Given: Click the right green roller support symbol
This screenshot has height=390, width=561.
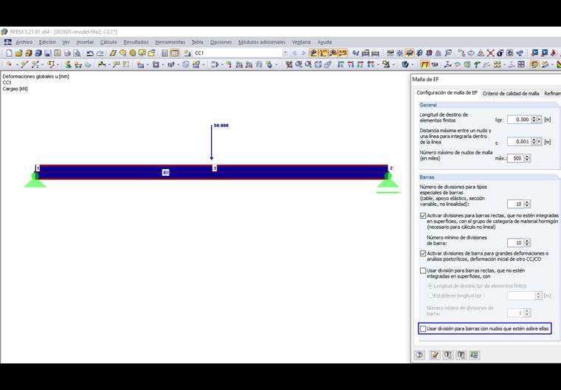Looking at the screenshot, I should pos(388,182).
